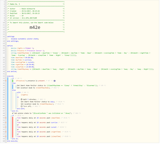This screenshot has height=144, width=160.
Task: Click 'Time happens daily ... past {nightTime}' condition
Action: coord(39,132)
